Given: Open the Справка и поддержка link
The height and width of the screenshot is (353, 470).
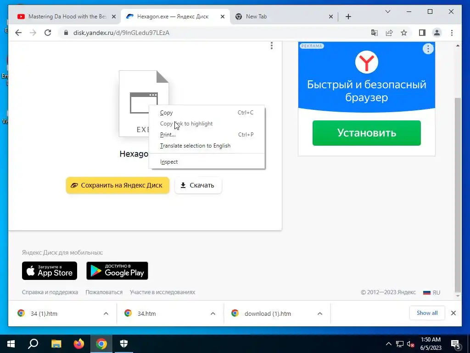Looking at the screenshot, I should pos(50,292).
